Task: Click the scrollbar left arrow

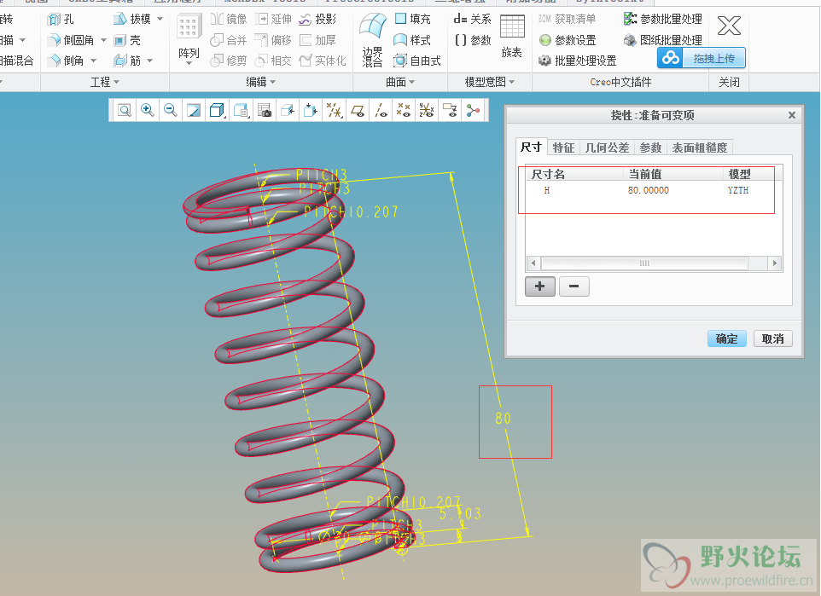Action: click(533, 263)
